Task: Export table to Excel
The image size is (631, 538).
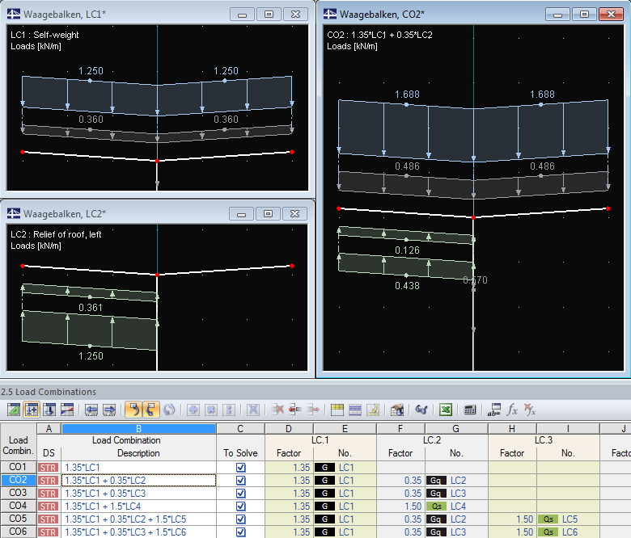Action: [446, 410]
